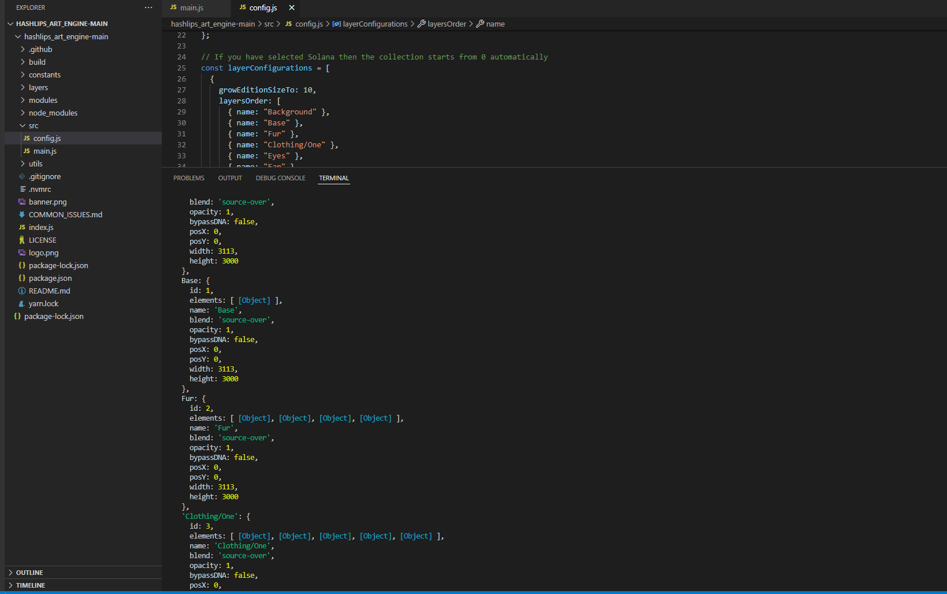The image size is (947, 594).
Task: Open config.js in the explorer tree
Action: point(83,138)
